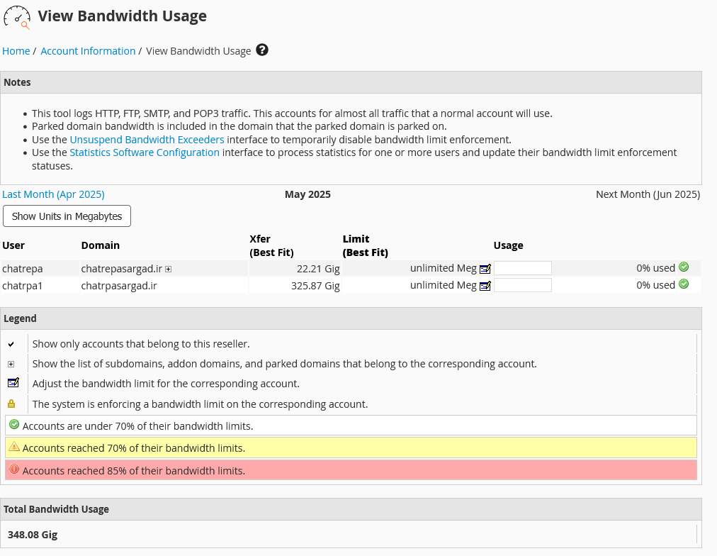
Task: Open Statistics Software Configuration link
Action: pos(145,152)
